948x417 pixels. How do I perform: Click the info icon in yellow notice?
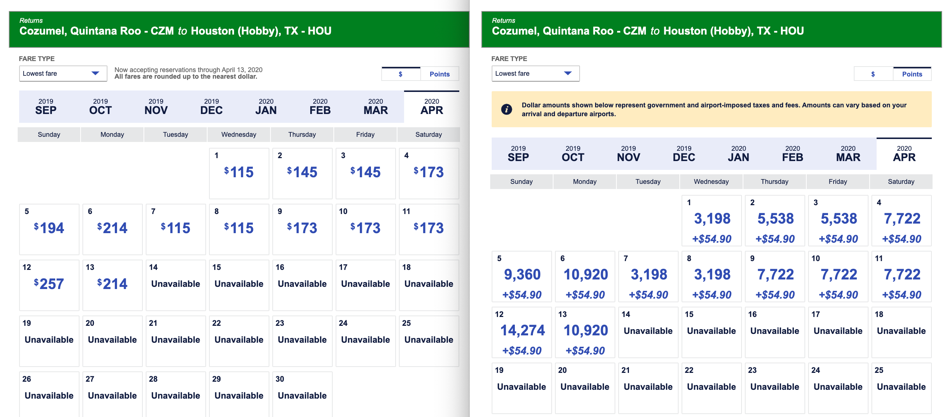point(506,109)
